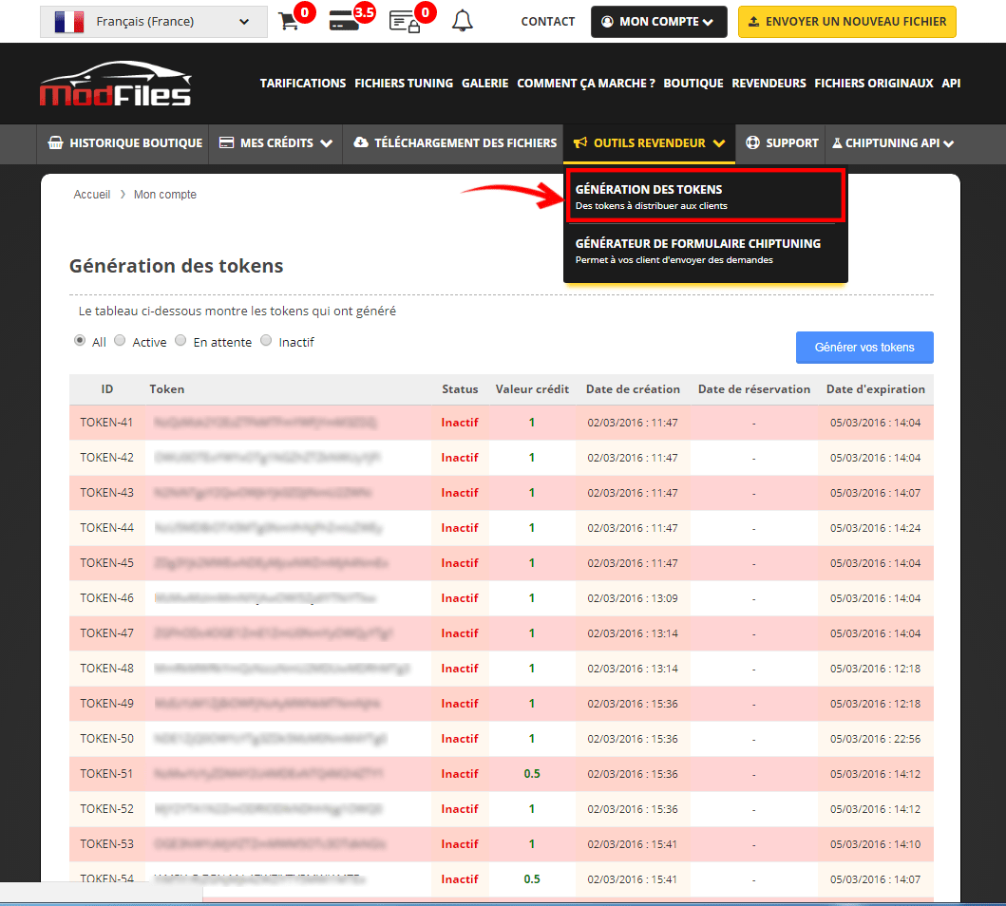This screenshot has height=906, width=1006.
Task: Click Envoyer un nouveau fichier button
Action: pos(846,22)
